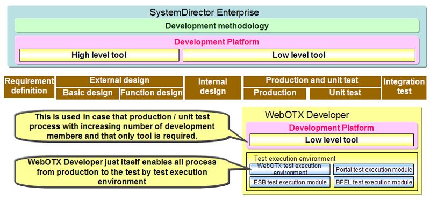Screen dimensions: 430x202
Task: Click Production and unit test header
Action: (x=312, y=80)
